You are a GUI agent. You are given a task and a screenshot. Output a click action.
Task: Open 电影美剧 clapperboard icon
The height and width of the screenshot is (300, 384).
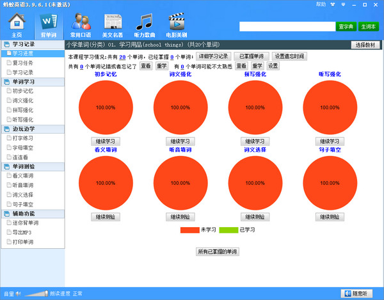(177, 25)
